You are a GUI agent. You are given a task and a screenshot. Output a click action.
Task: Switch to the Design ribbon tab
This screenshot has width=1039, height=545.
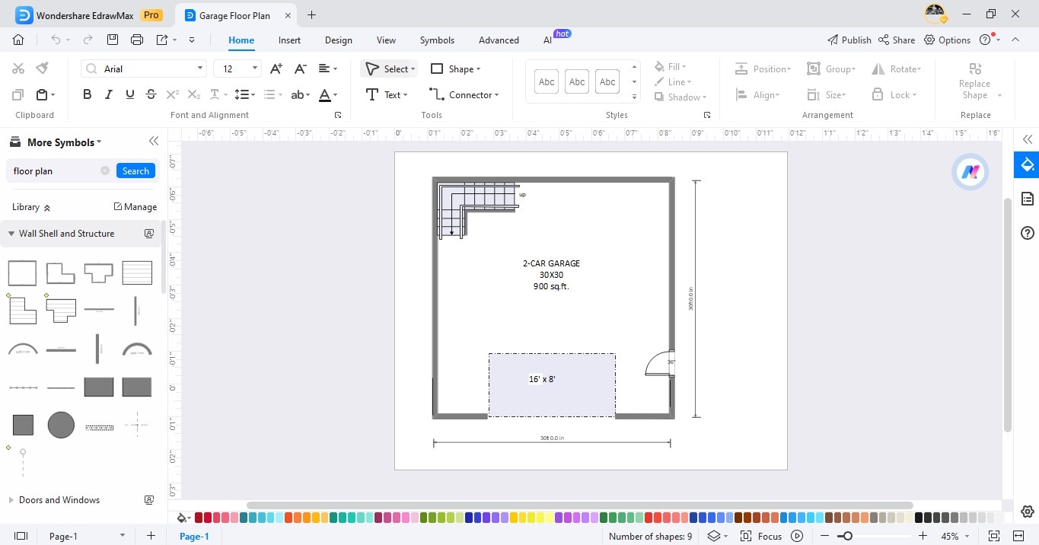[x=339, y=40]
